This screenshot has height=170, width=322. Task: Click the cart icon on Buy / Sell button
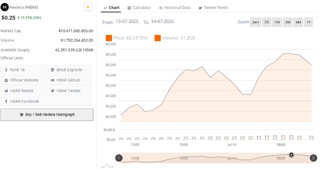(21, 114)
